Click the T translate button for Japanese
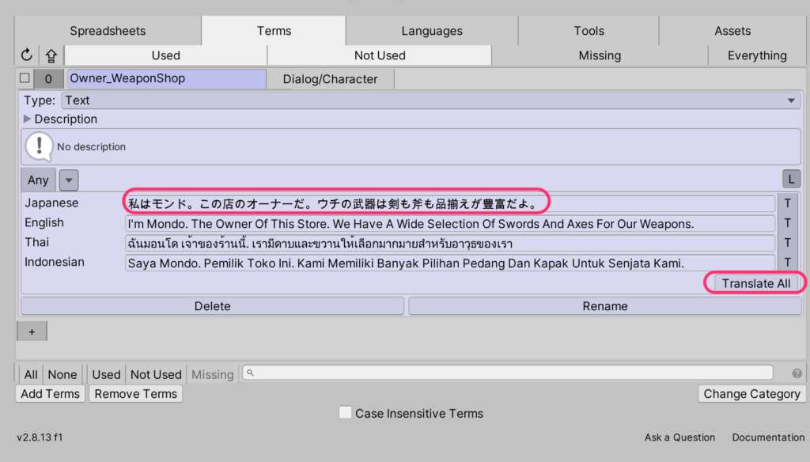This screenshot has width=810, height=462. point(787,203)
